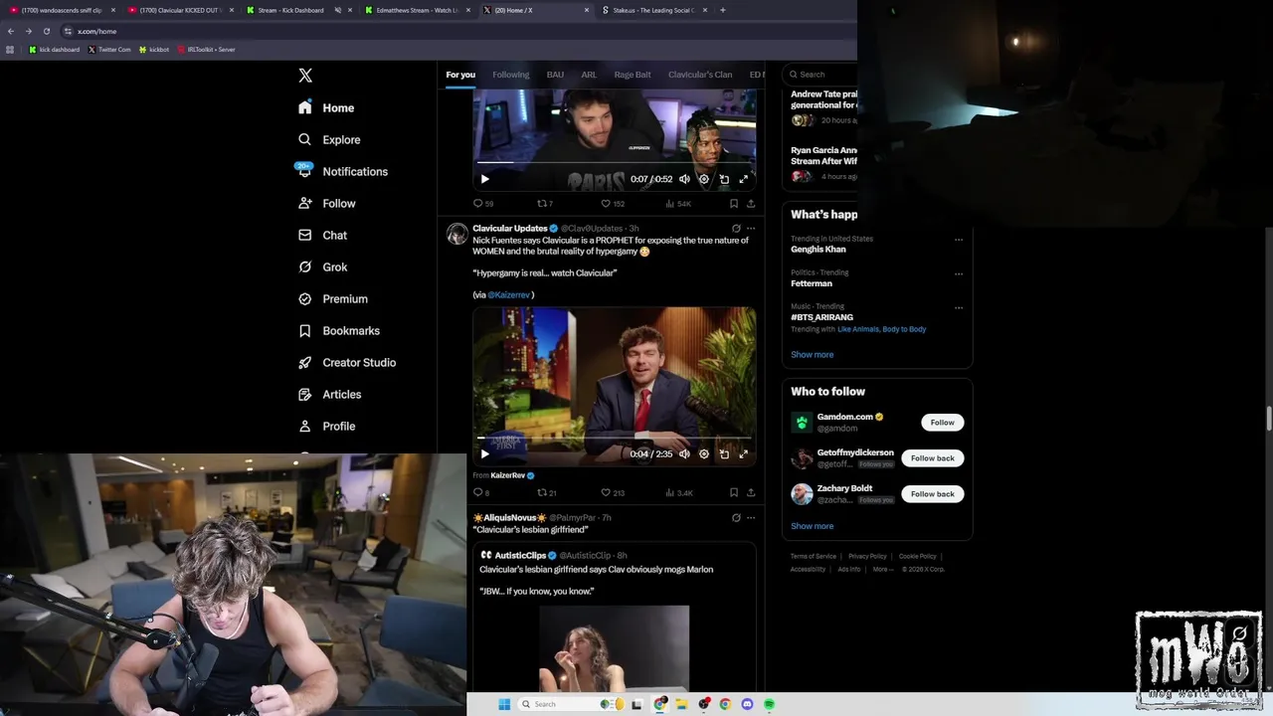The height and width of the screenshot is (716, 1273).
Task: Click Show more under trending topics
Action: (x=813, y=354)
